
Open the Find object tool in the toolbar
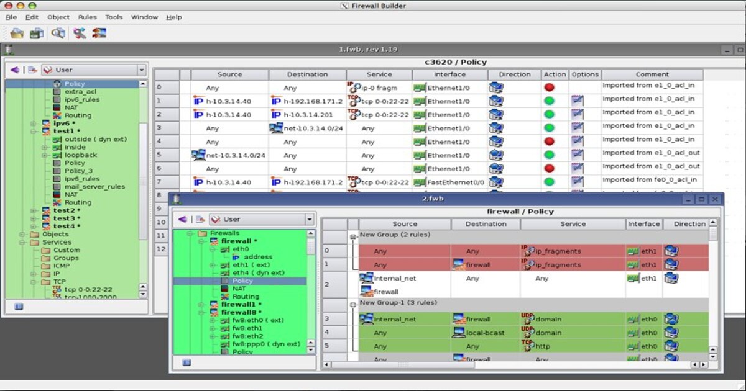(57, 33)
